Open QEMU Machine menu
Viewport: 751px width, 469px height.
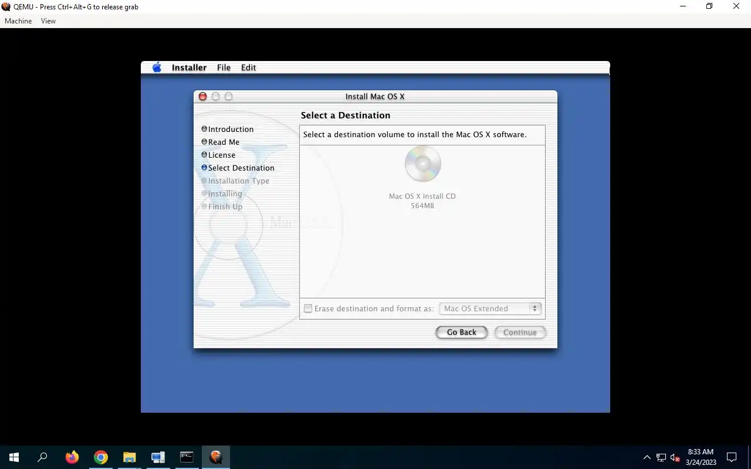(18, 21)
